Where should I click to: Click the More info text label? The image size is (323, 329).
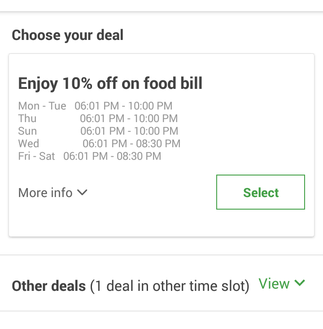[x=45, y=193]
